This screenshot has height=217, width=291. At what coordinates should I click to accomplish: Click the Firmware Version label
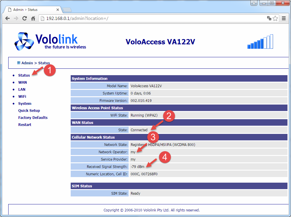click(113, 101)
